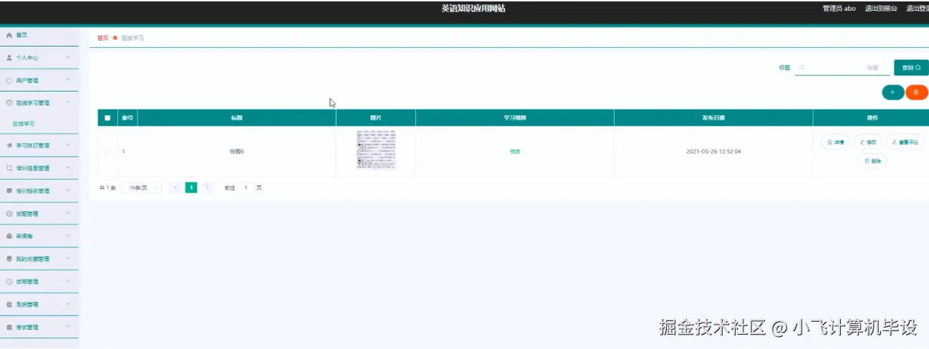Click the icon beside 试题管理
This screenshot has height=349, width=929.
point(9,214)
